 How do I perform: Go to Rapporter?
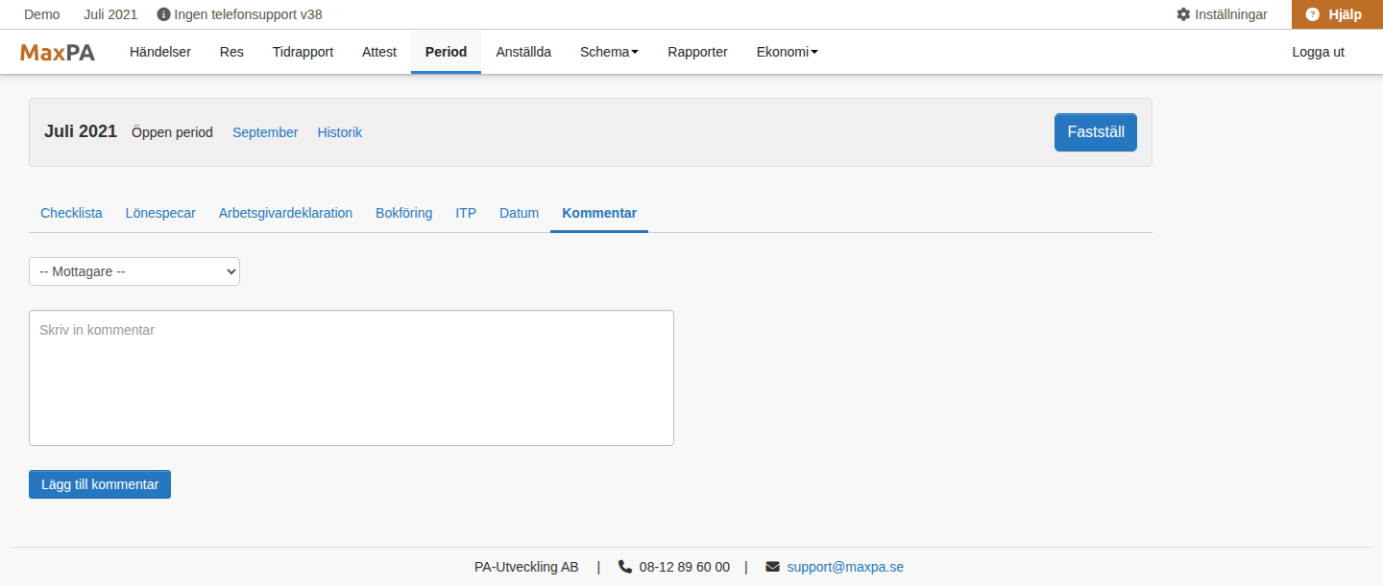click(x=697, y=52)
